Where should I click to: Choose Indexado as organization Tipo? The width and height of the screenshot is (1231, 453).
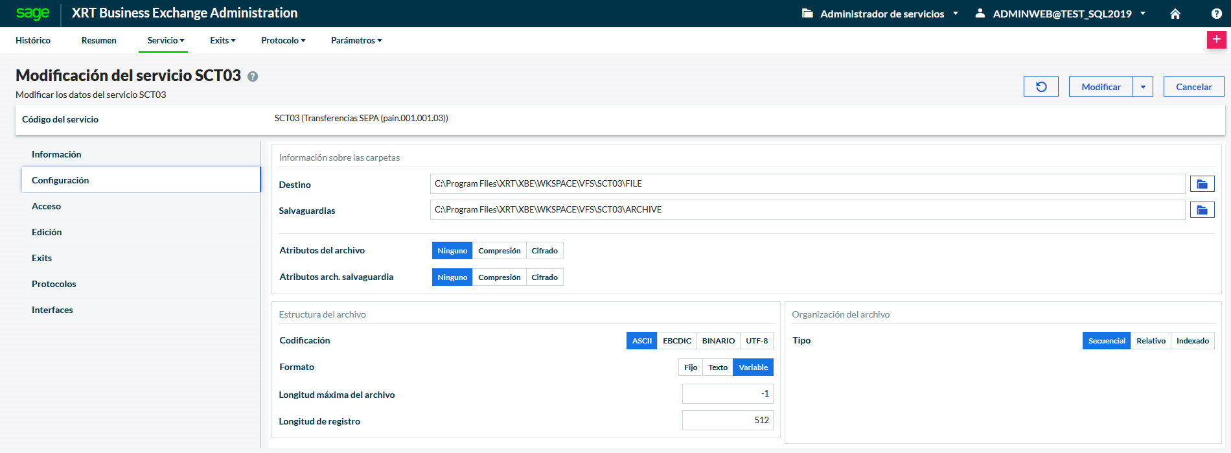coord(1192,341)
